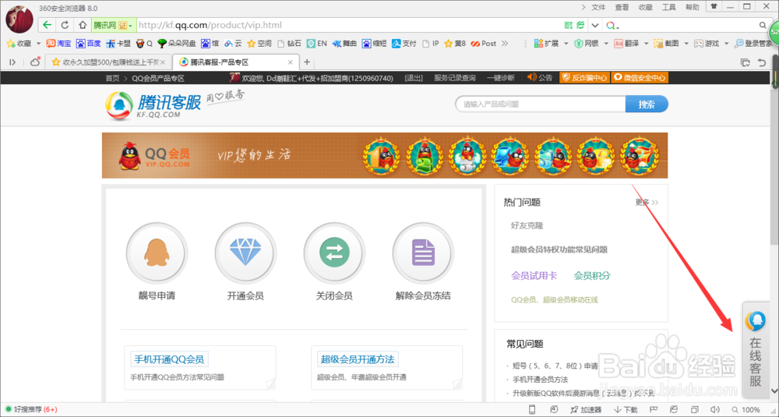
Task: Click the 100% zoom control in the status bar
Action: (746, 410)
